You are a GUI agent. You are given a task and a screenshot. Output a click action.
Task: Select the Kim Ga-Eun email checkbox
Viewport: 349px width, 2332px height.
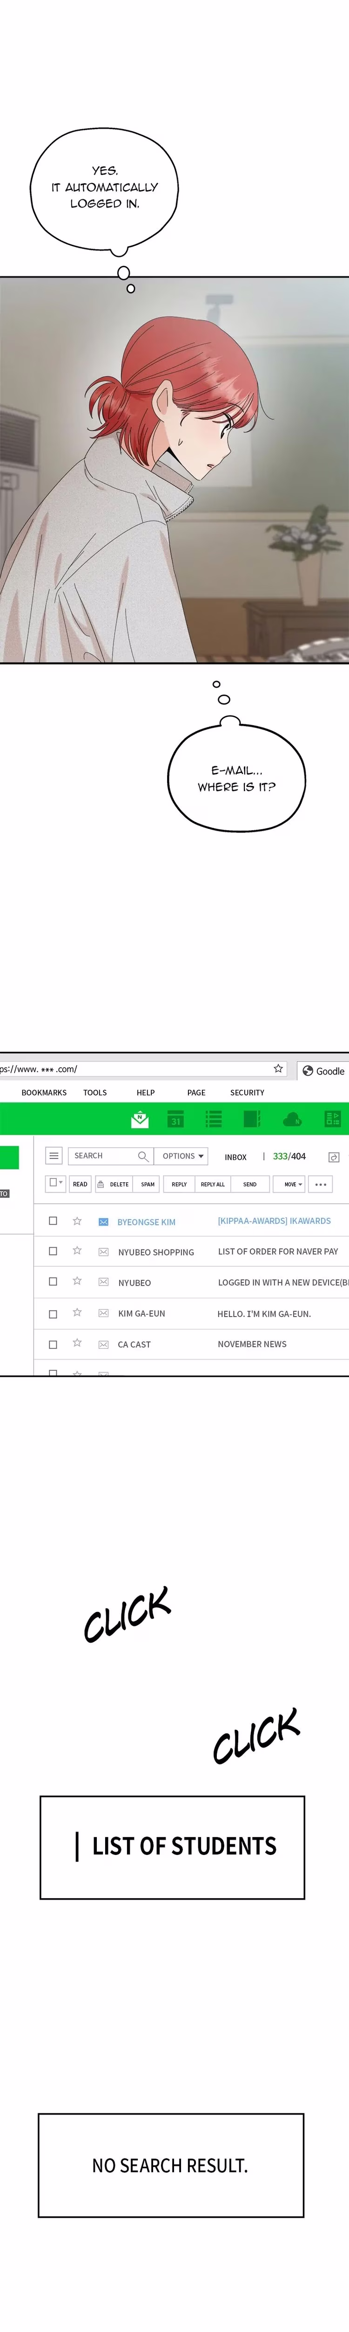(53, 1313)
